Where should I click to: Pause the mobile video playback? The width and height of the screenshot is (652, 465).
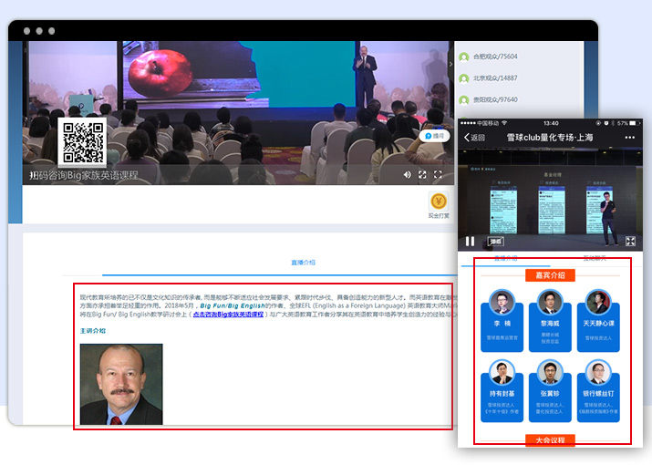click(x=471, y=242)
